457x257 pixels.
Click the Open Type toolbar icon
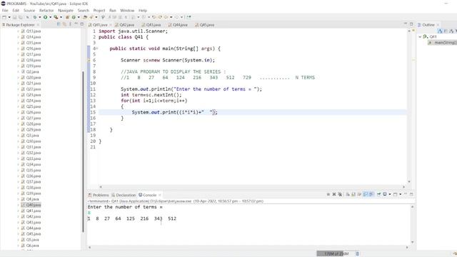point(85,17)
